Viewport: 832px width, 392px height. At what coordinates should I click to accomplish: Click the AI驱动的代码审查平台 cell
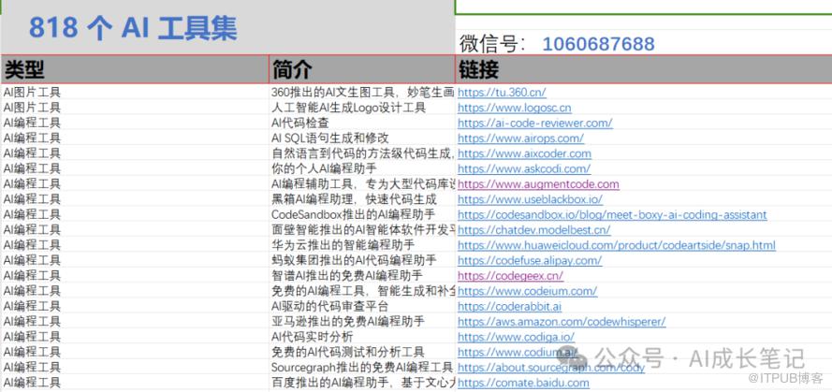pos(362,307)
